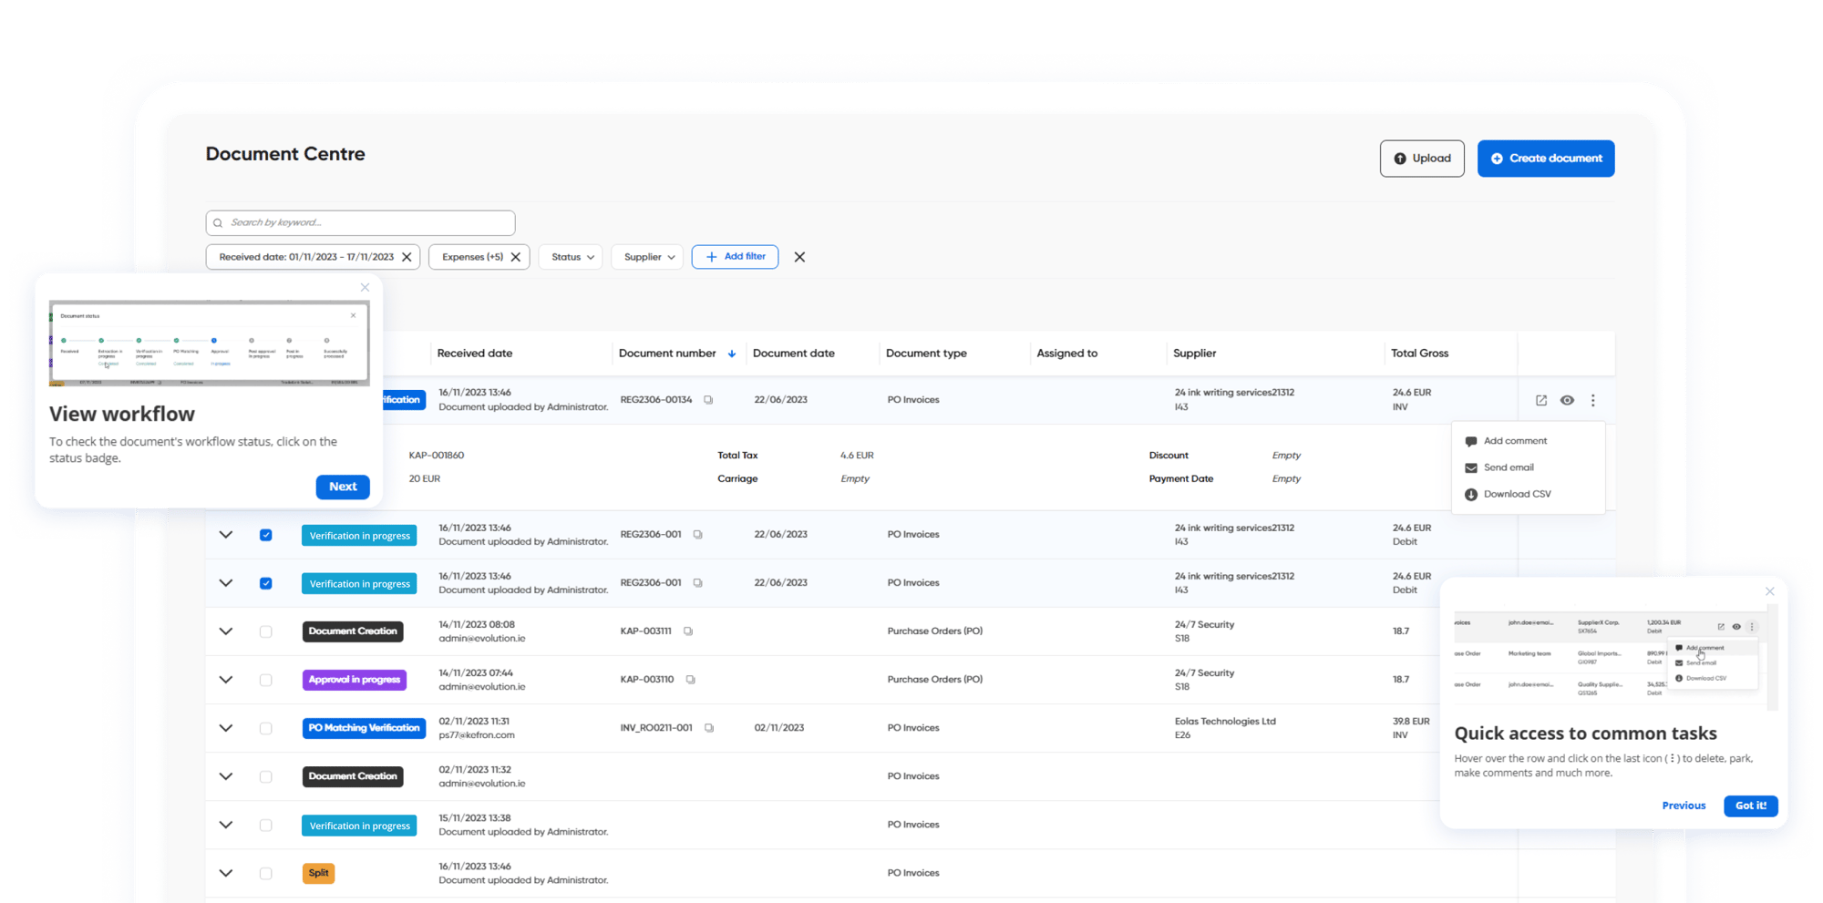Copy document number INV_RO0211-001
1823x903 pixels.
(709, 728)
